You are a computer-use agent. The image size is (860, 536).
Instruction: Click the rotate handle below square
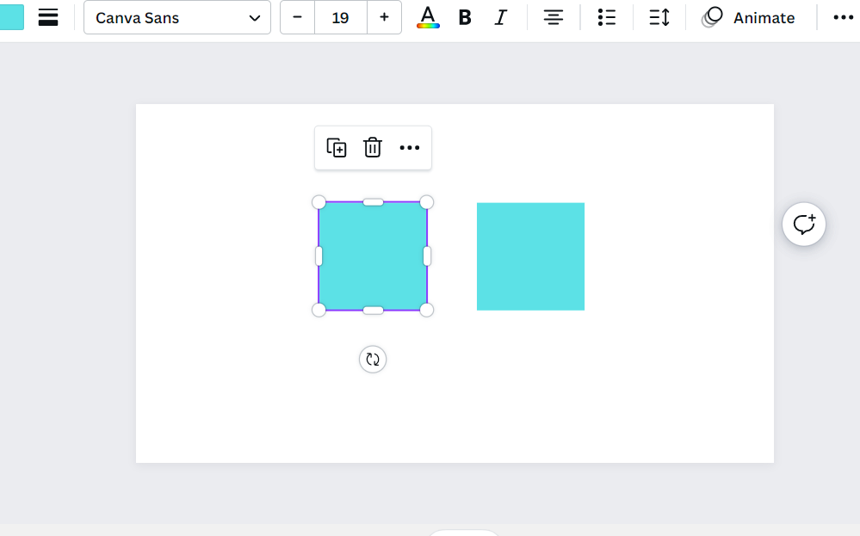[373, 360]
